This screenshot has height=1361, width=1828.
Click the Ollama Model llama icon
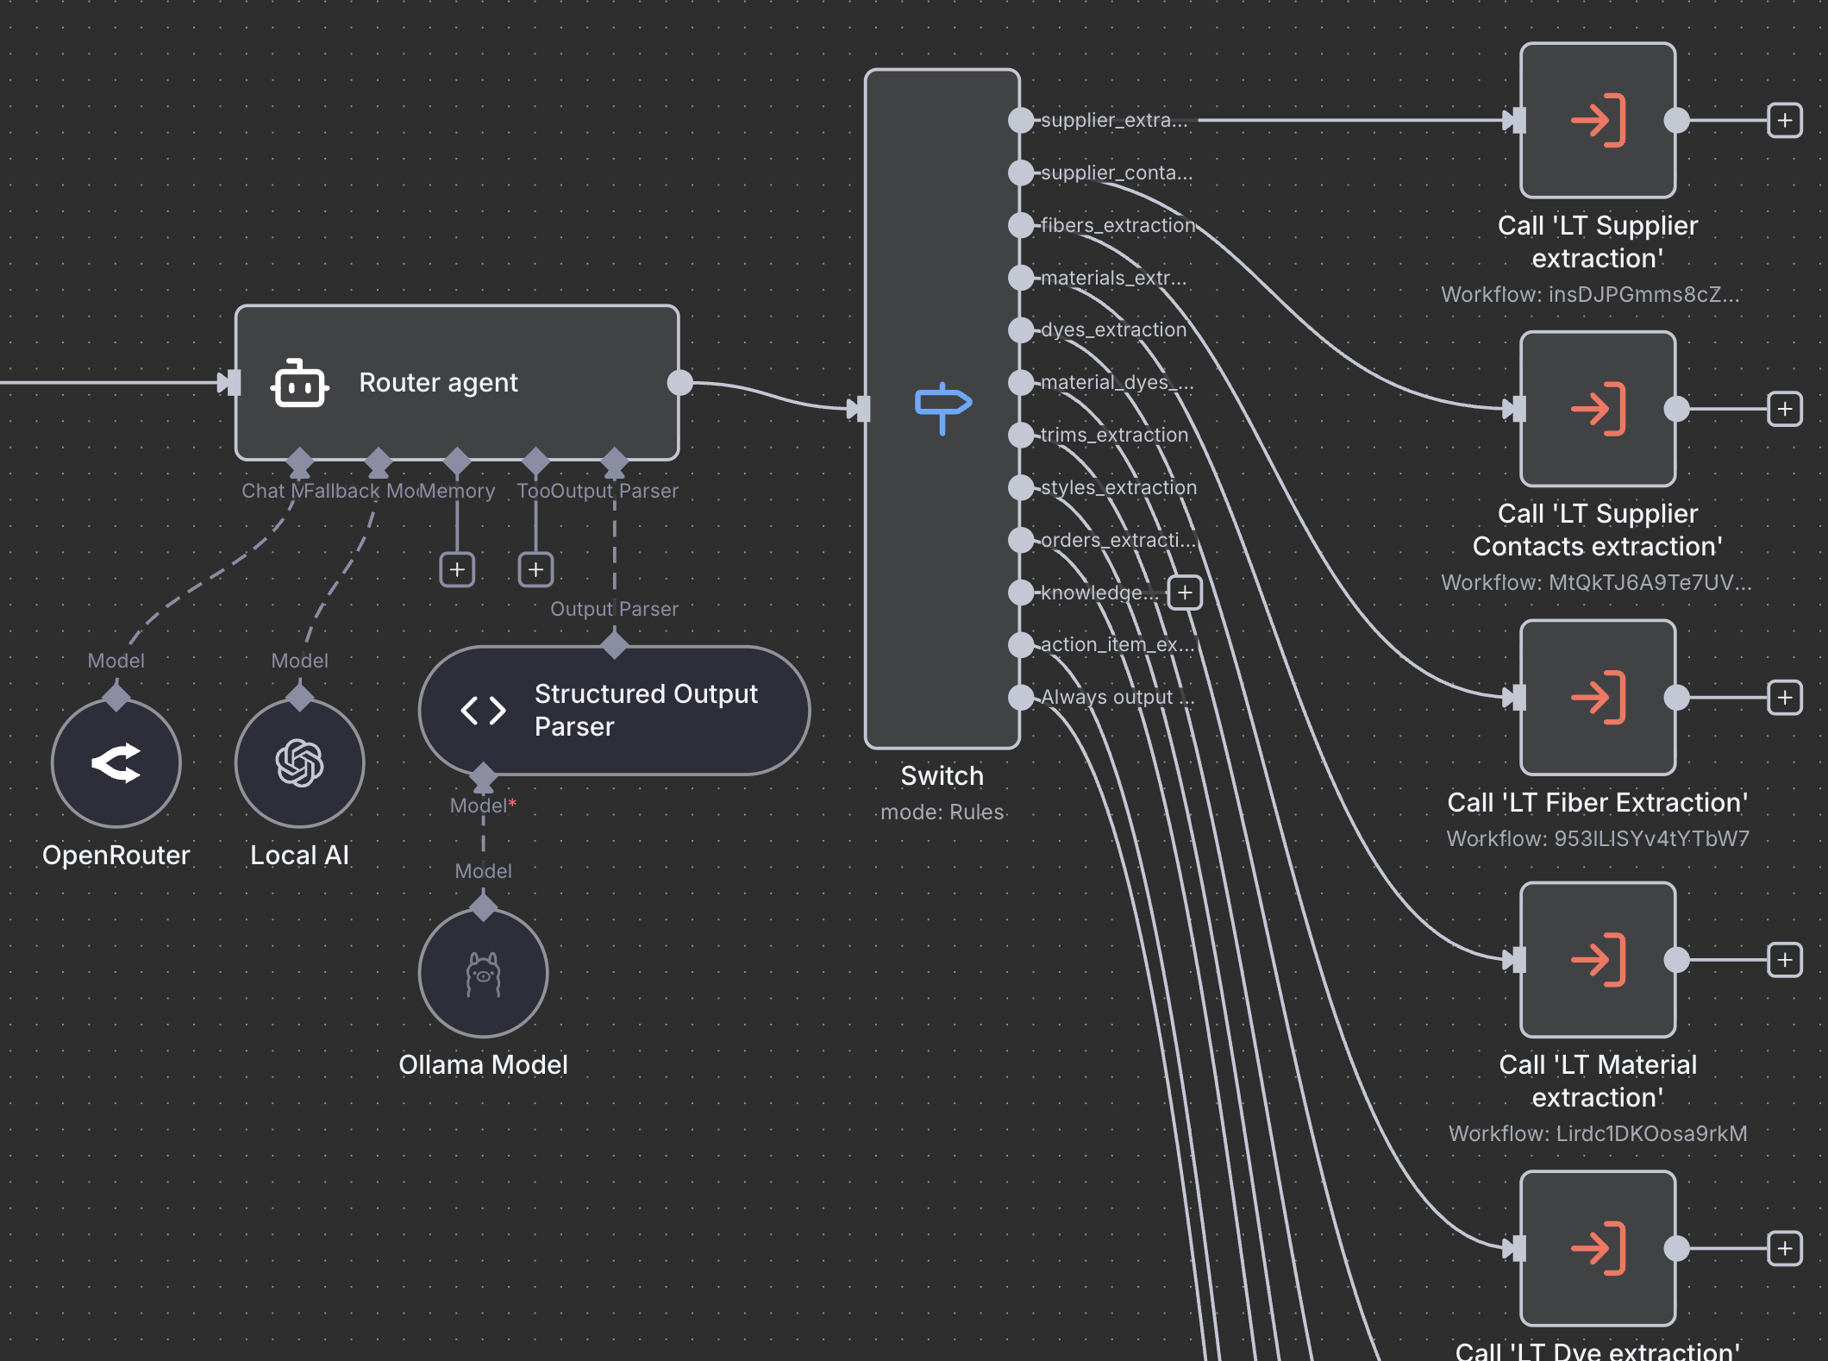(483, 973)
